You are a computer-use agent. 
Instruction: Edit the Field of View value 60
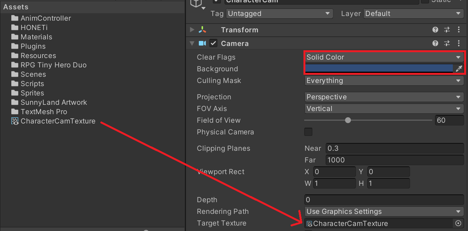449,120
